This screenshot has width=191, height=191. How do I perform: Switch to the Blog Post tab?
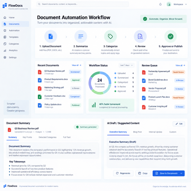[x=138, y=132]
